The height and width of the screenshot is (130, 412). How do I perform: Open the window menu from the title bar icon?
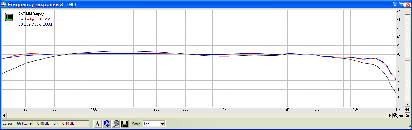[4, 5]
